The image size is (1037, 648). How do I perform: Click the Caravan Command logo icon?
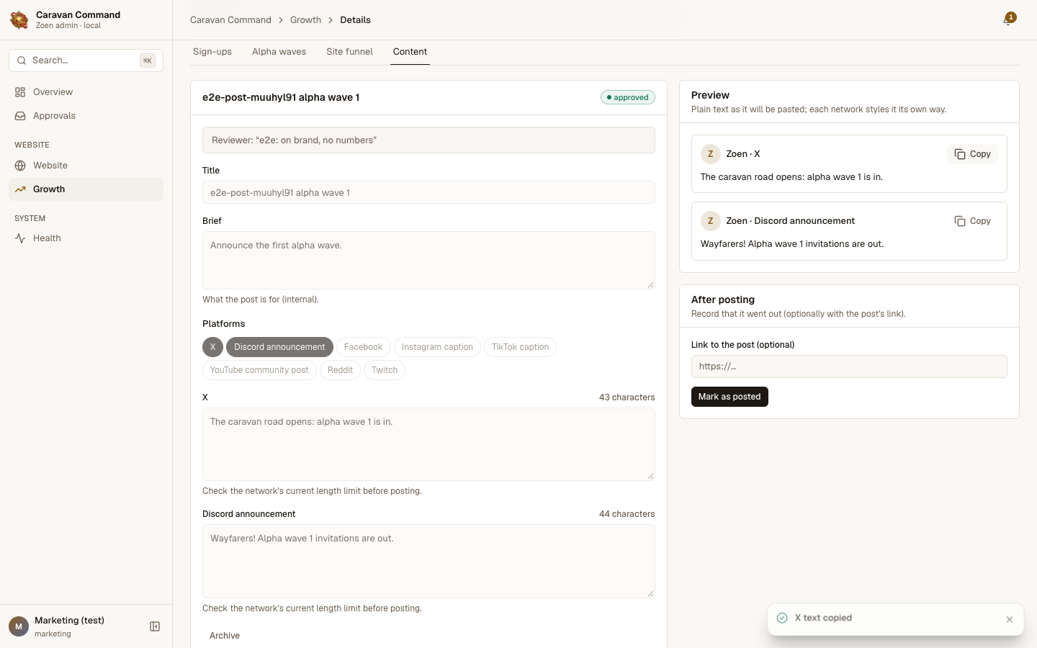(x=19, y=20)
